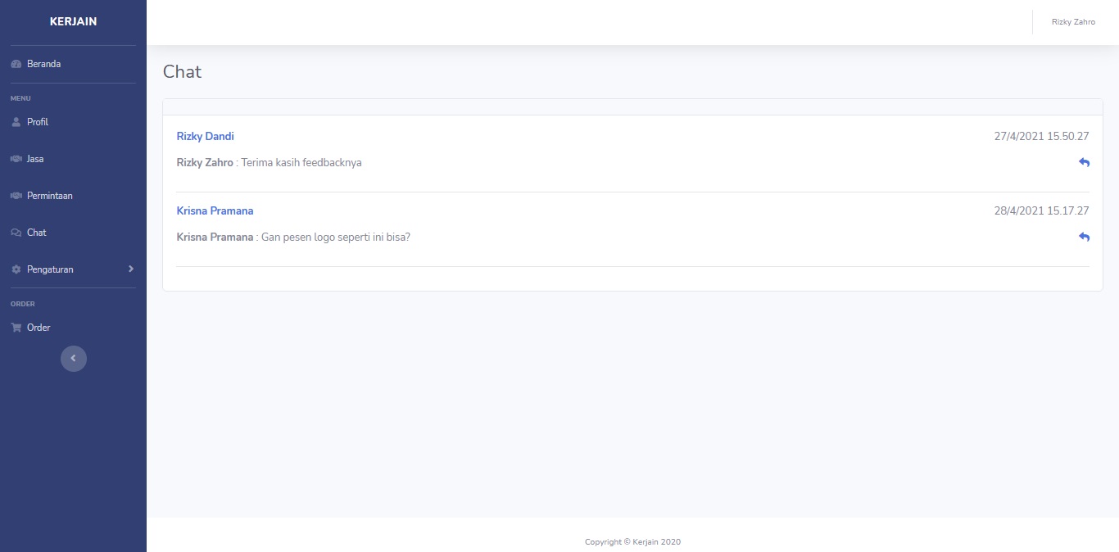Open Rizky Zahro user menu in top bar
Image resolution: width=1119 pixels, height=552 pixels.
[x=1073, y=22]
